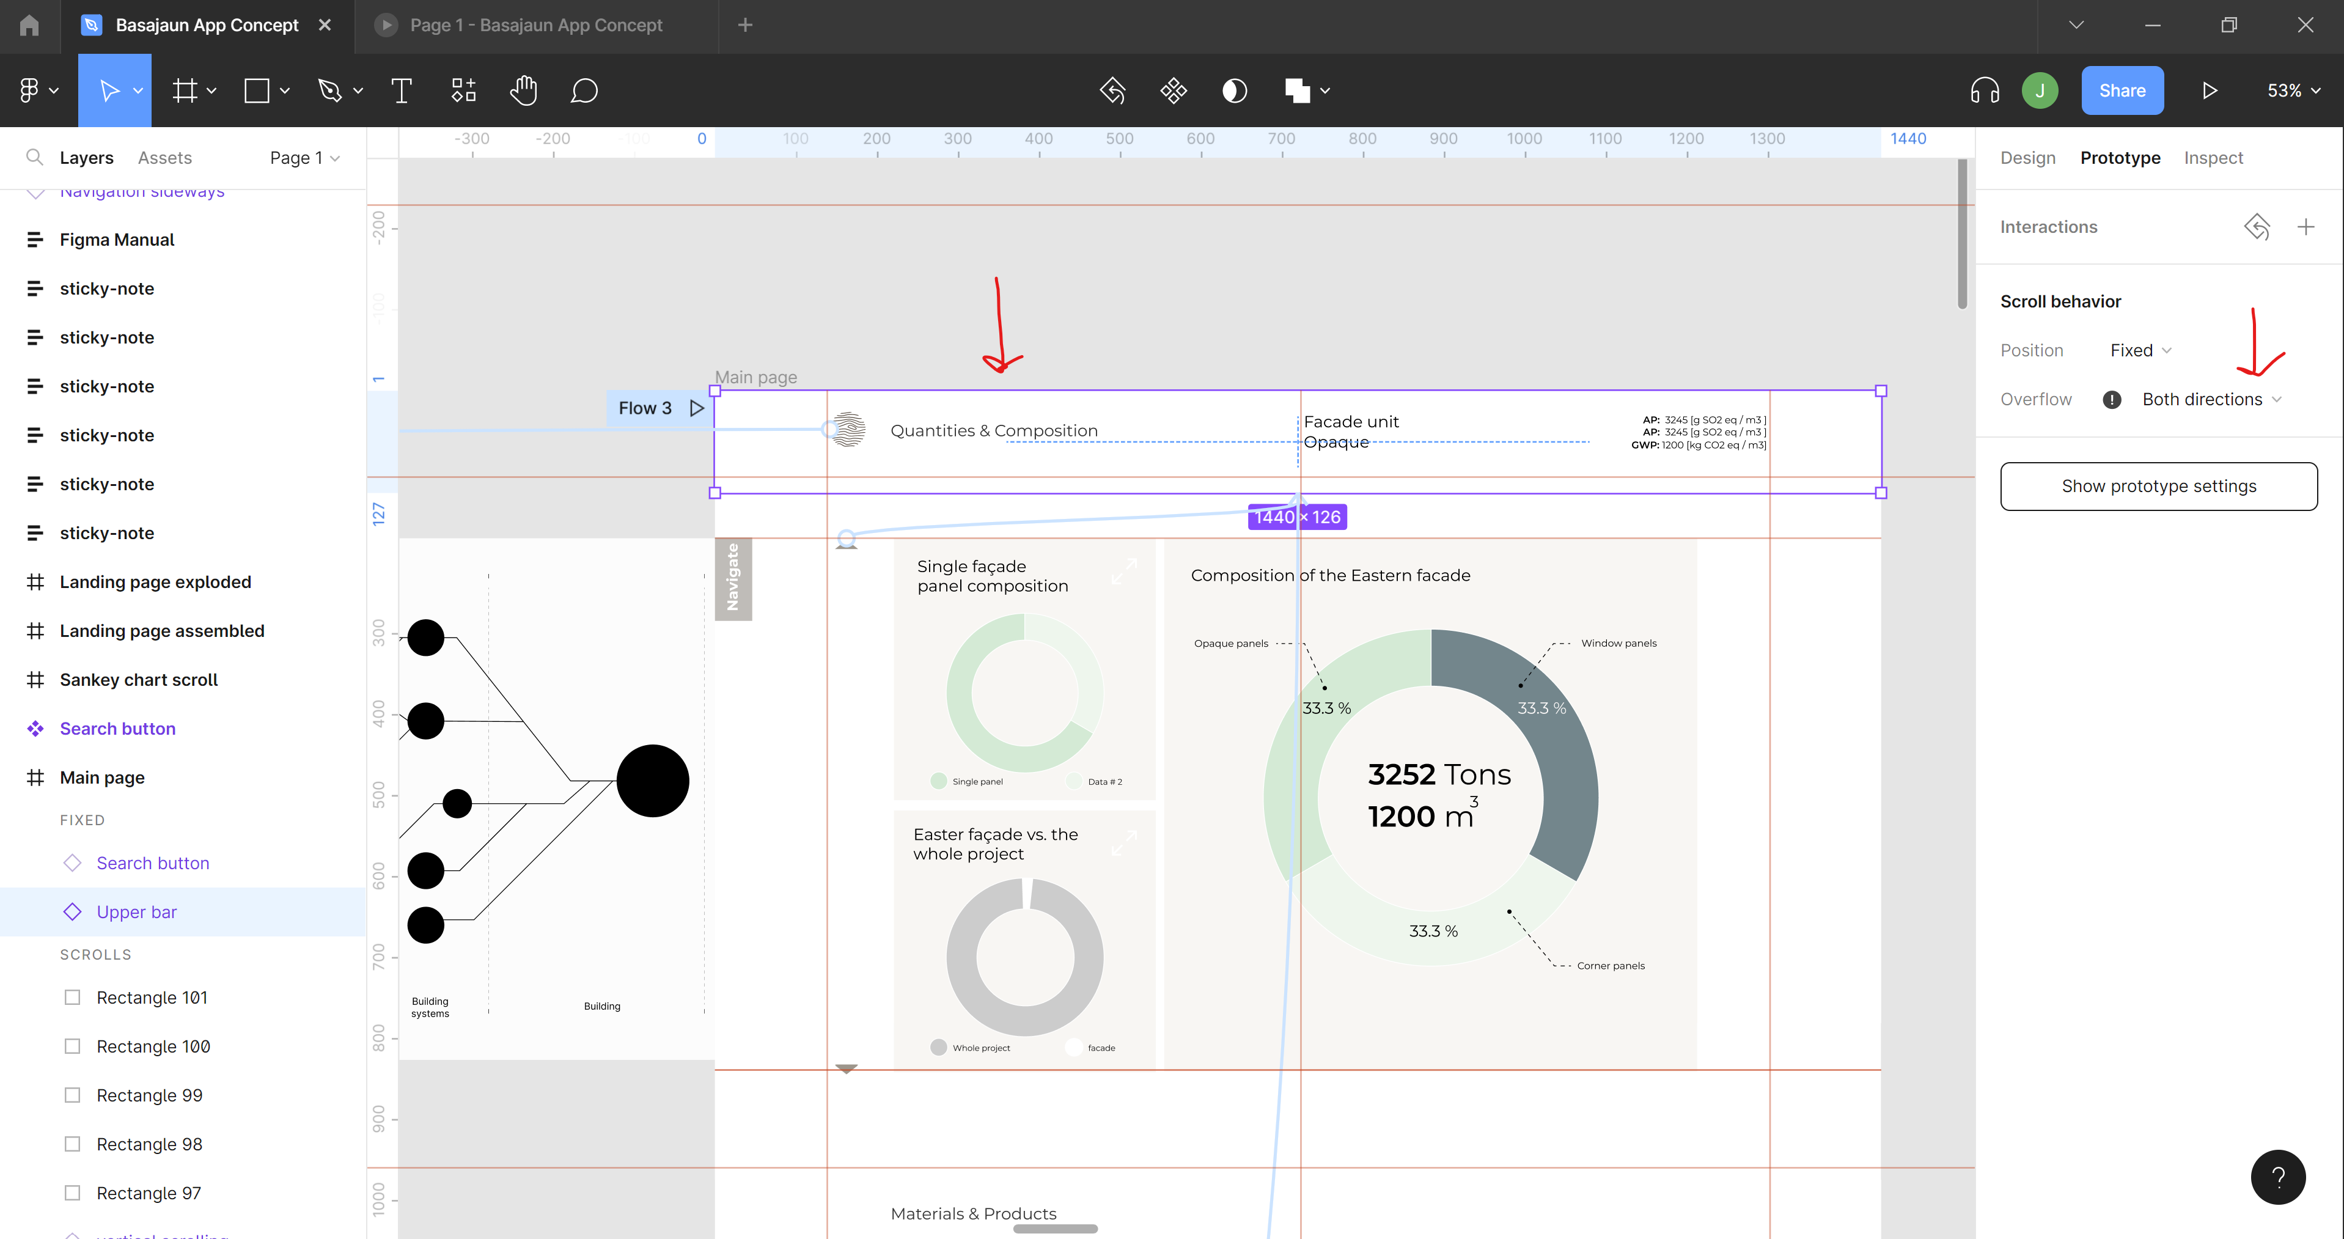The width and height of the screenshot is (2344, 1239).
Task: Open the Resources tool
Action: coord(464,90)
